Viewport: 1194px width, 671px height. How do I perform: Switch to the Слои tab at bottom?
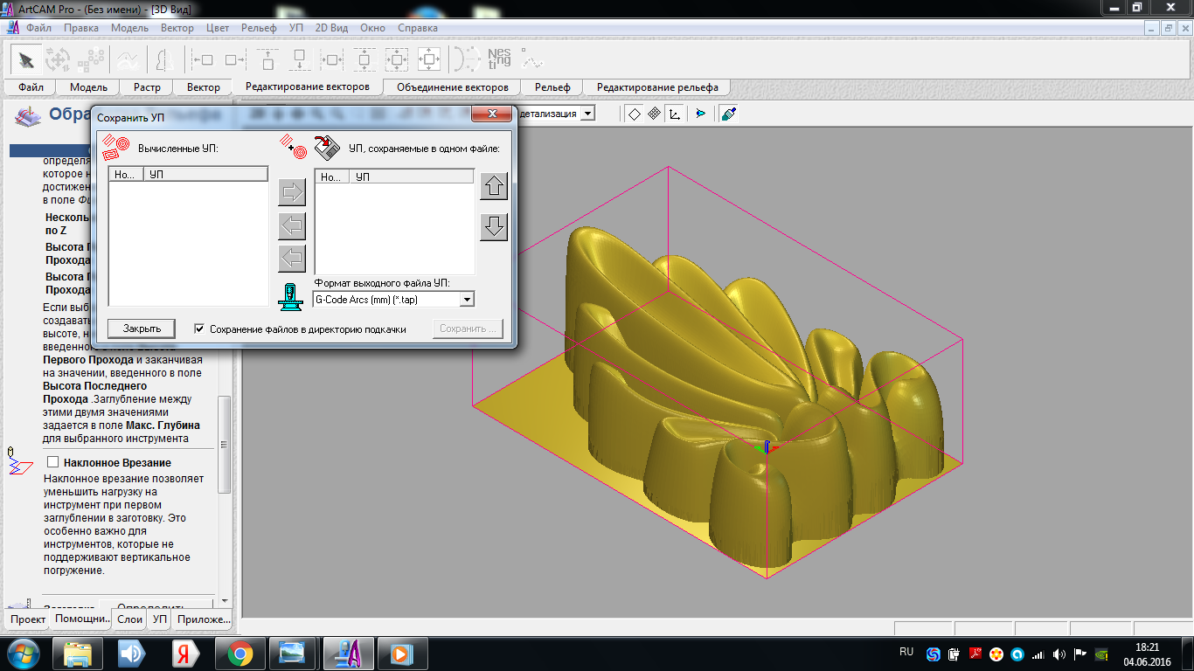pos(129,619)
